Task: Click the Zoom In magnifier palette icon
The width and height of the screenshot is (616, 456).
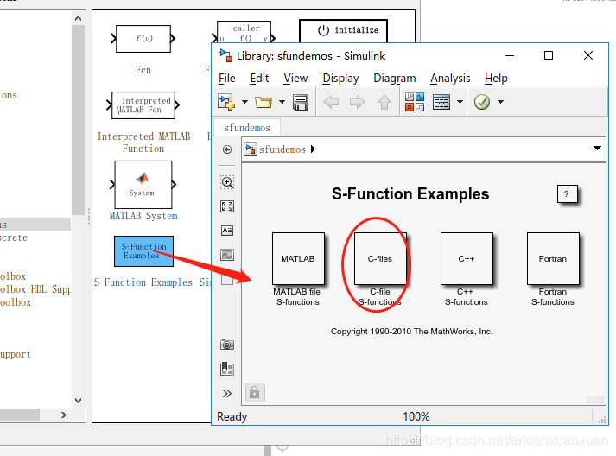Action: pos(227,182)
